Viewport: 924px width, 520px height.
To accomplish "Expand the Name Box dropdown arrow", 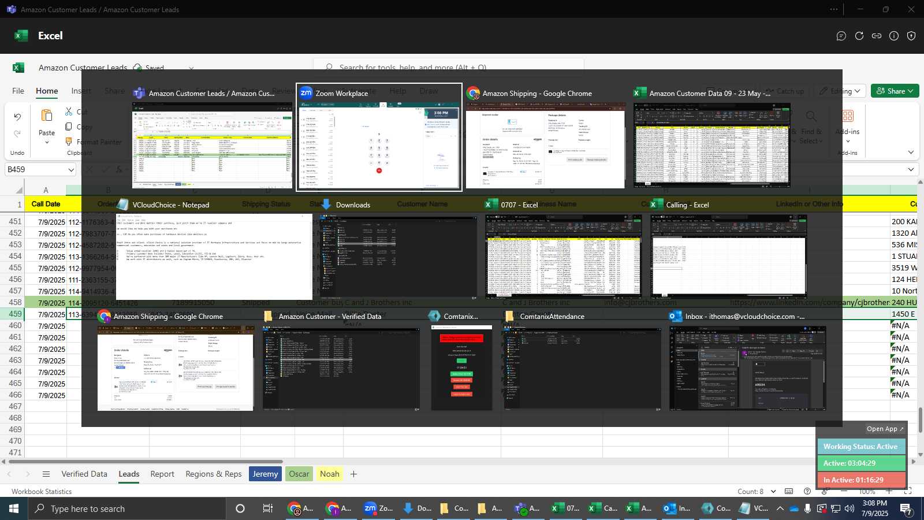I will pyautogui.click(x=71, y=170).
